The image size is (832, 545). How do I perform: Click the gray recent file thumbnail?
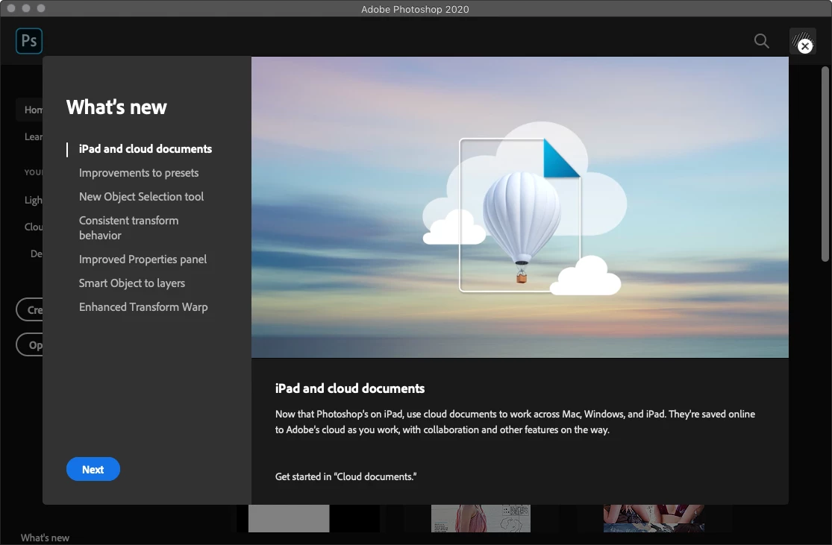point(289,518)
